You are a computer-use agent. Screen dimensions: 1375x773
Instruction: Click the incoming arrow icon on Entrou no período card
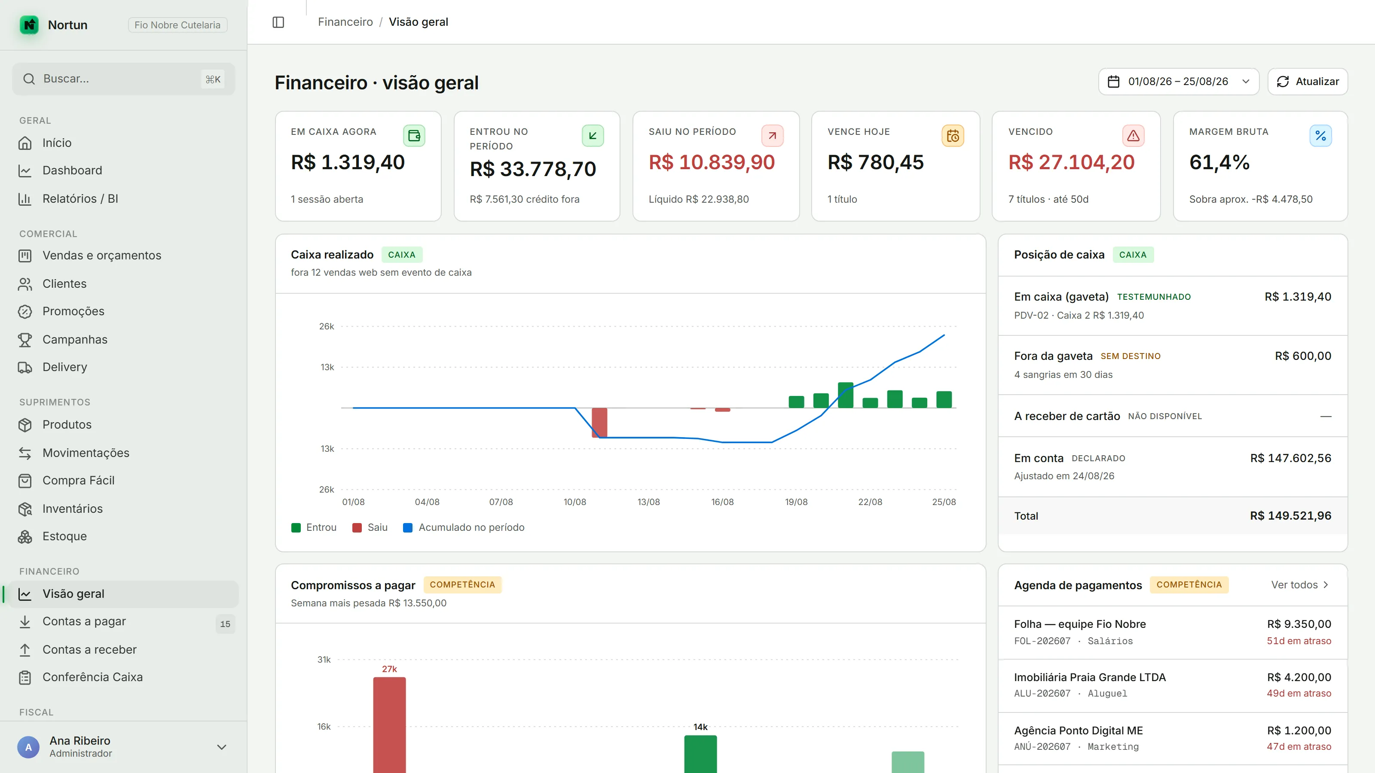[593, 136]
